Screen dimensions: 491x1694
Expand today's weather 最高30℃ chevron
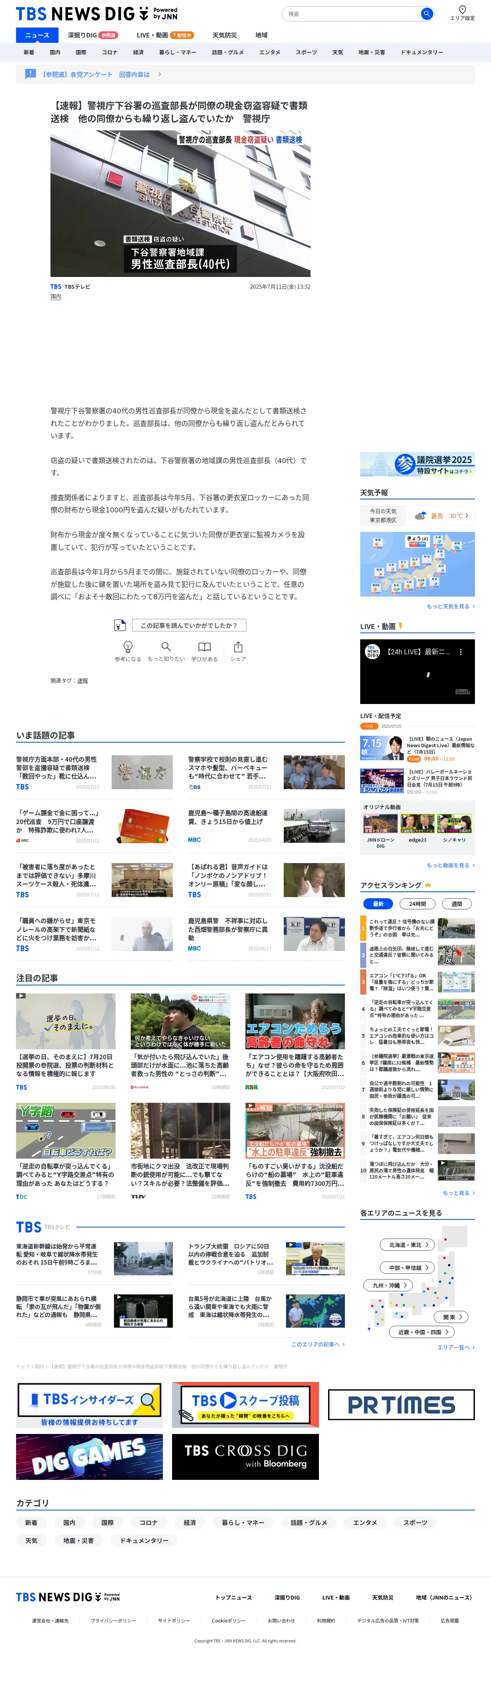coord(467,515)
